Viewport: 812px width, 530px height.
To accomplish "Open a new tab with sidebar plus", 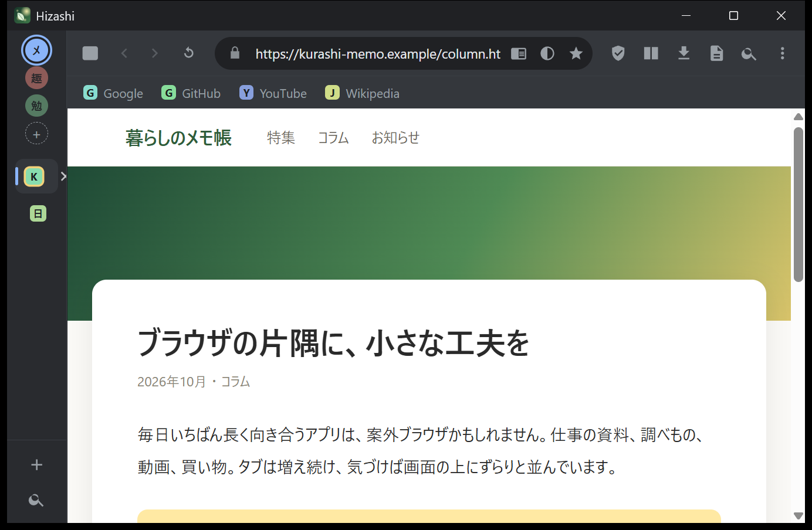I will click(36, 465).
